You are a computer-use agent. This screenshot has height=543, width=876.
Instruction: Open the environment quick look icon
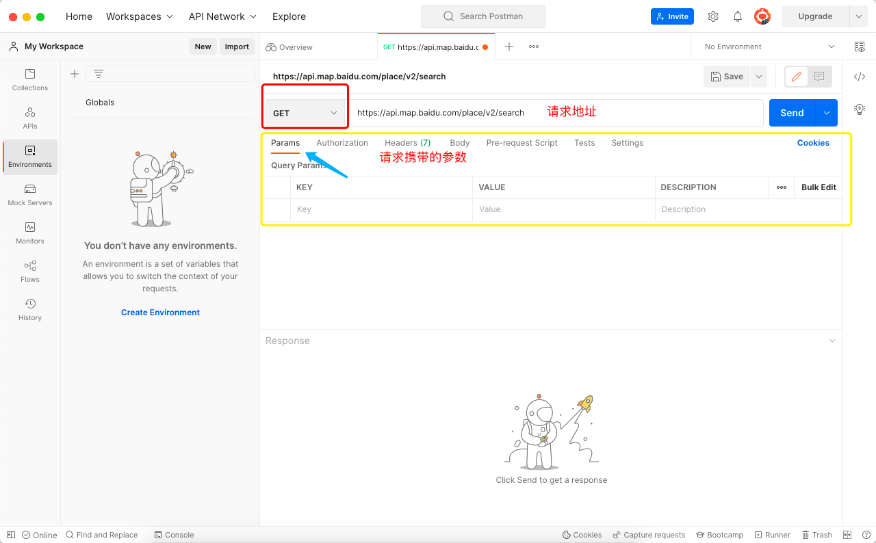tap(860, 47)
